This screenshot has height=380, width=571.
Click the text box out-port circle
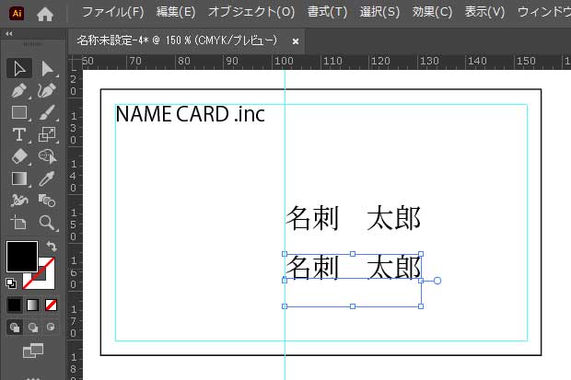click(x=437, y=281)
